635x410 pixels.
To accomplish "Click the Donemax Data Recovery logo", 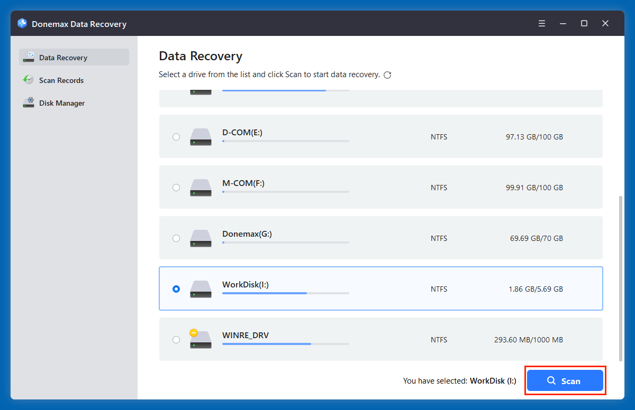I will point(22,23).
